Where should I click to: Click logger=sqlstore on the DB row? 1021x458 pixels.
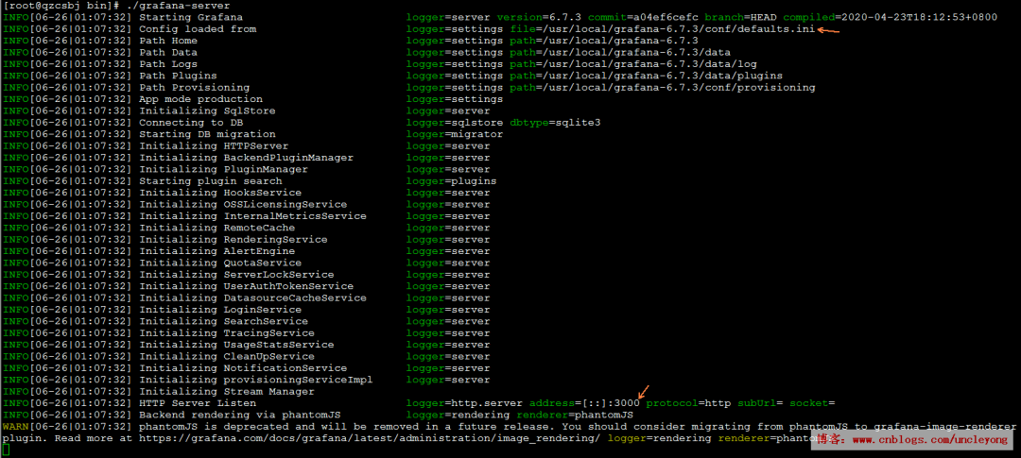pyautogui.click(x=455, y=123)
